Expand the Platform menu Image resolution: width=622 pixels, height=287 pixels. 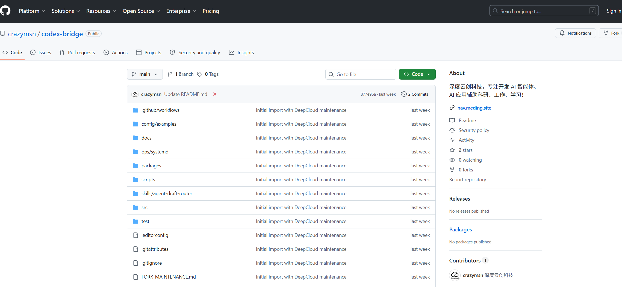[32, 11]
